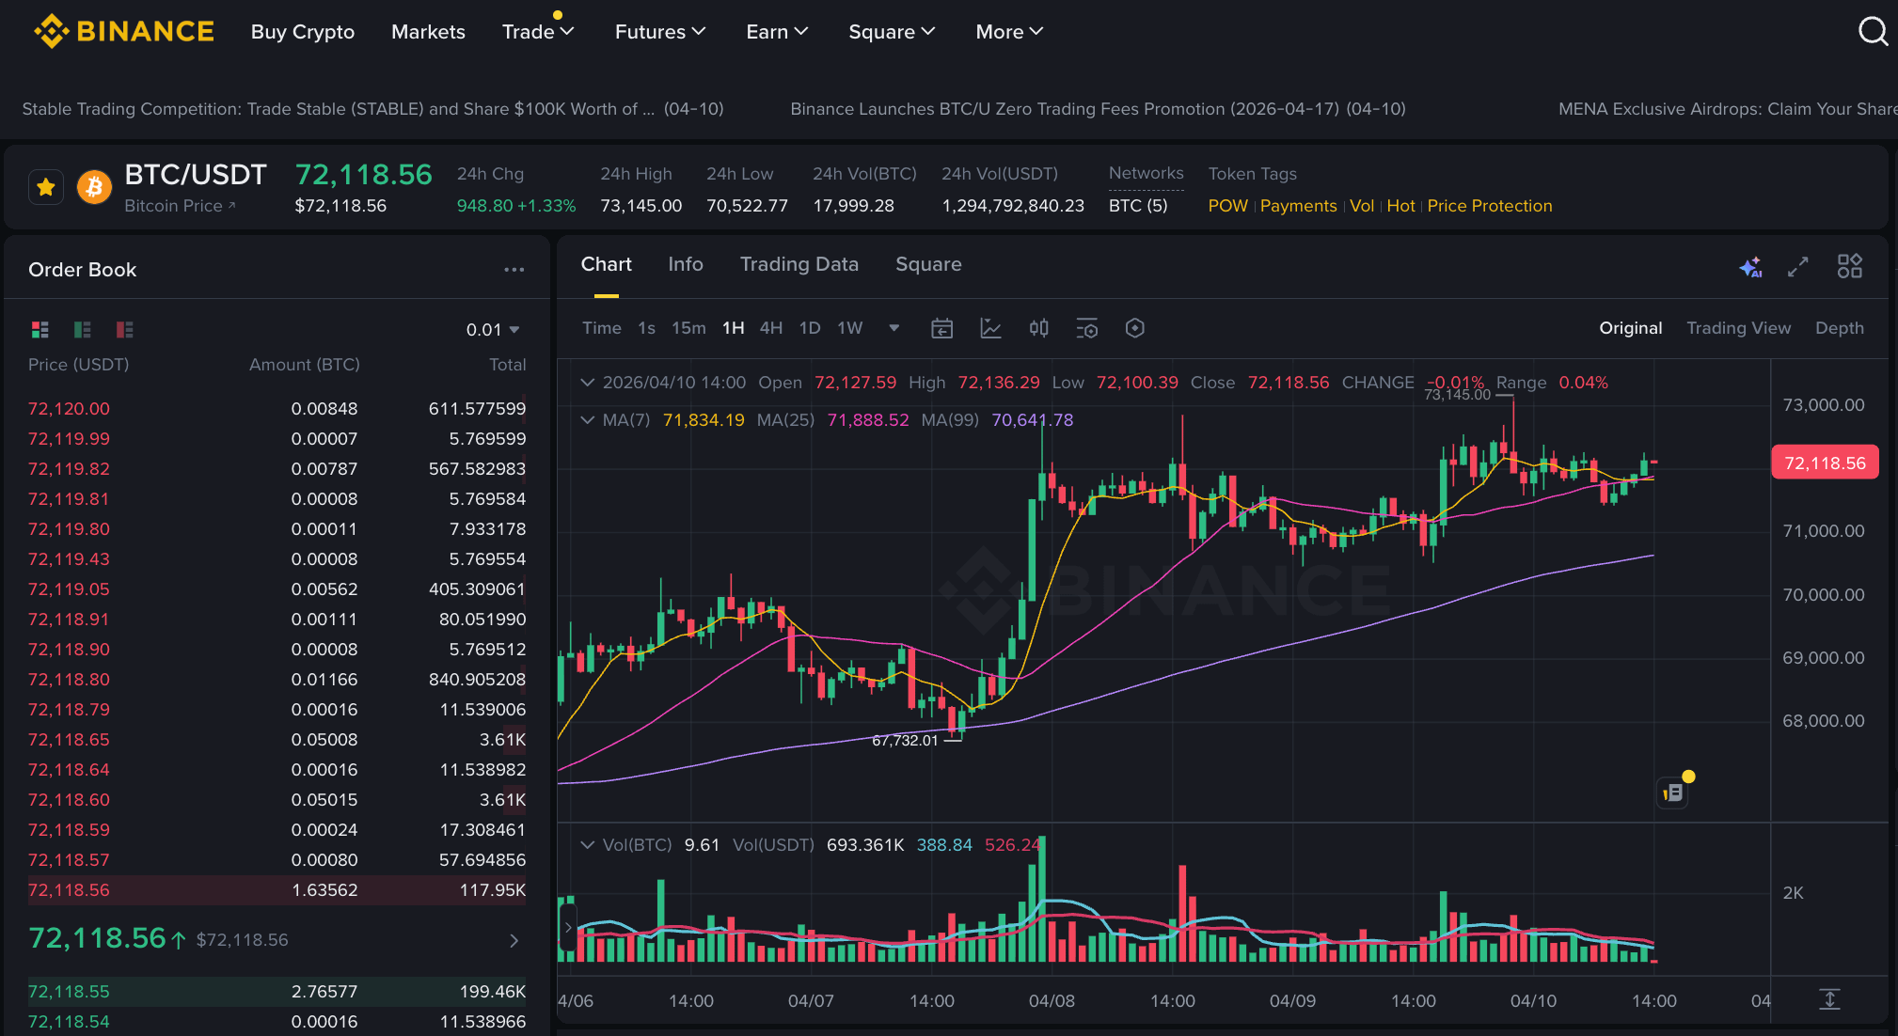Screen dimensions: 1898x1036
Task: Open the chart layout grid icon
Action: [1849, 267]
